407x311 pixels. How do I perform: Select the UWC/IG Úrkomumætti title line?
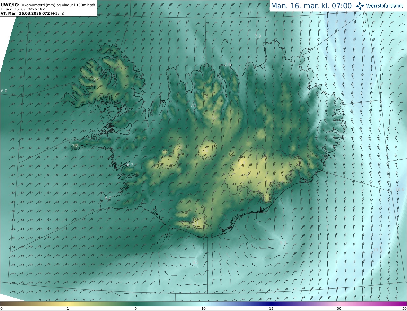click(48, 5)
